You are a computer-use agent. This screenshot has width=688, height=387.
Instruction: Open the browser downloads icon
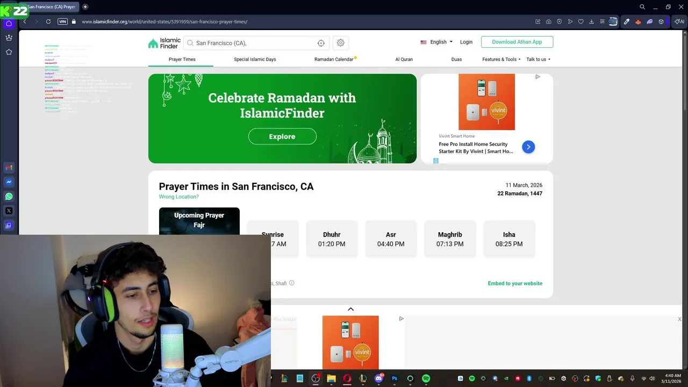591,21
